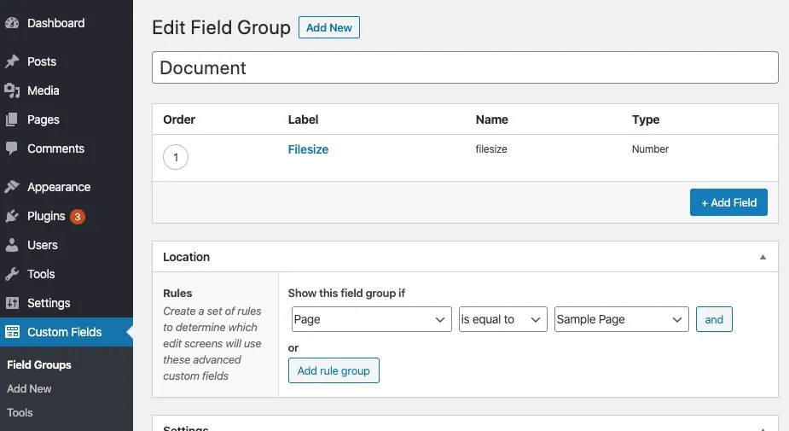
Task: Click the Plugins plug icon
Action: (x=12, y=216)
